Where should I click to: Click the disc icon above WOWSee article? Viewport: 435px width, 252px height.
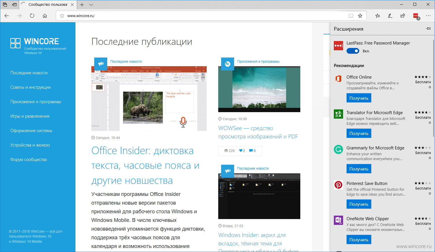[227, 64]
